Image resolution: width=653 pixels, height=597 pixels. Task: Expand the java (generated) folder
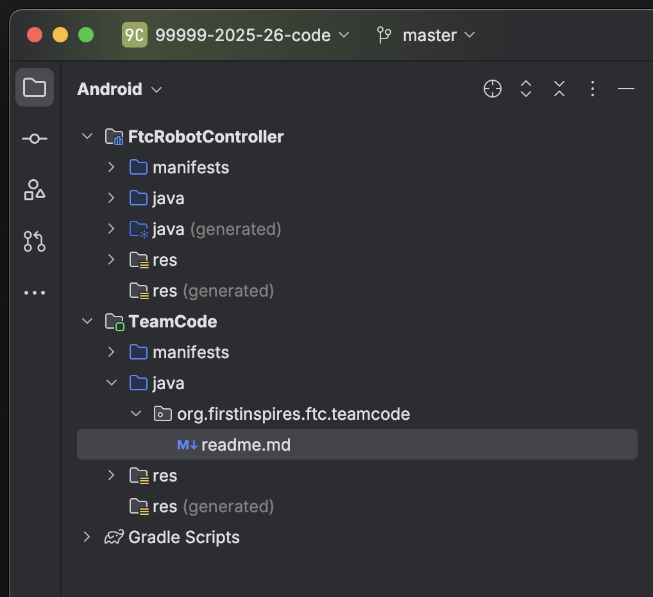(112, 229)
